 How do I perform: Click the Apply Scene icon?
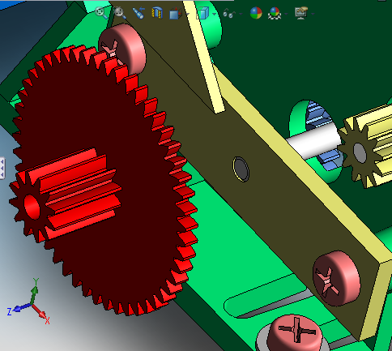(x=275, y=13)
